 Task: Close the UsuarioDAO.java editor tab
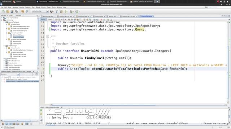click(x=153, y=16)
